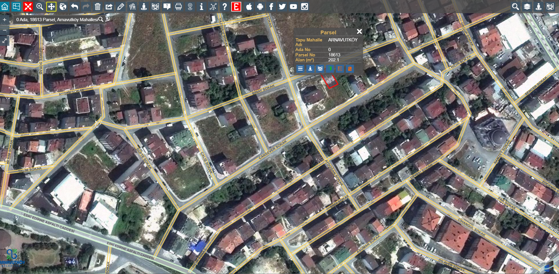
Task: Select the pencil drawing tool
Action: 121,6
